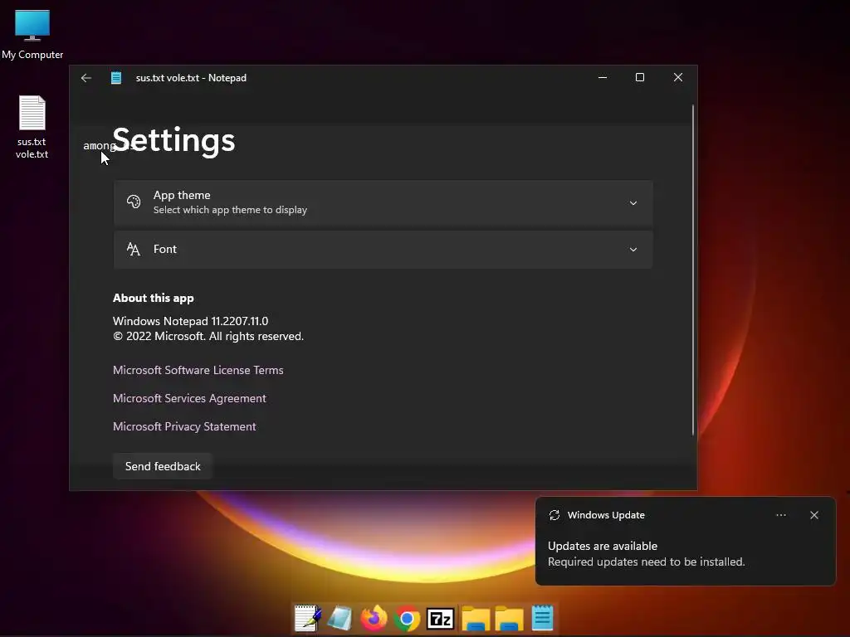Open Microsoft Privacy Statement link

click(x=184, y=426)
